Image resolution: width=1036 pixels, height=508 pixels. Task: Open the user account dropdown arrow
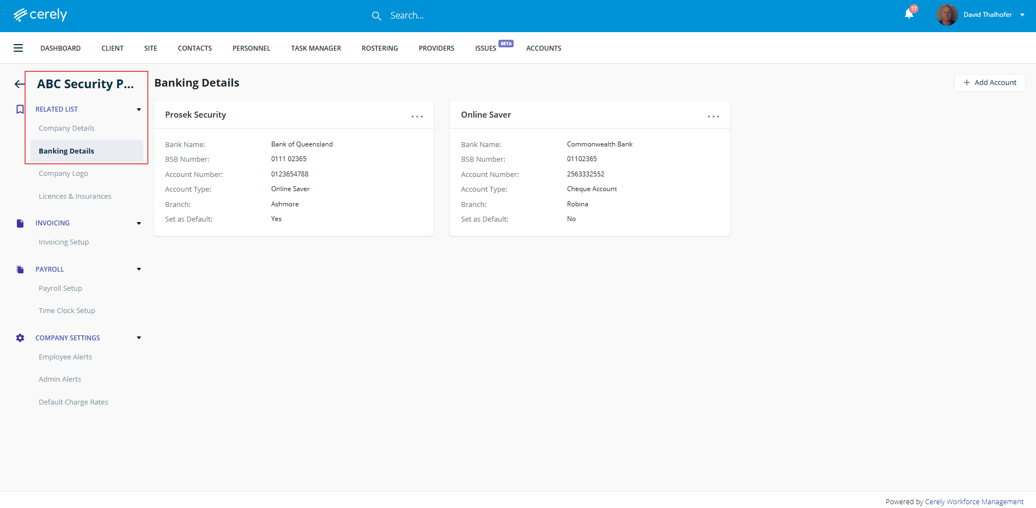(1022, 15)
